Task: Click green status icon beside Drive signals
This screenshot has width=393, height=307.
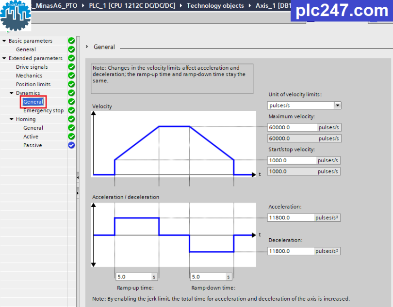Action: coord(71,67)
